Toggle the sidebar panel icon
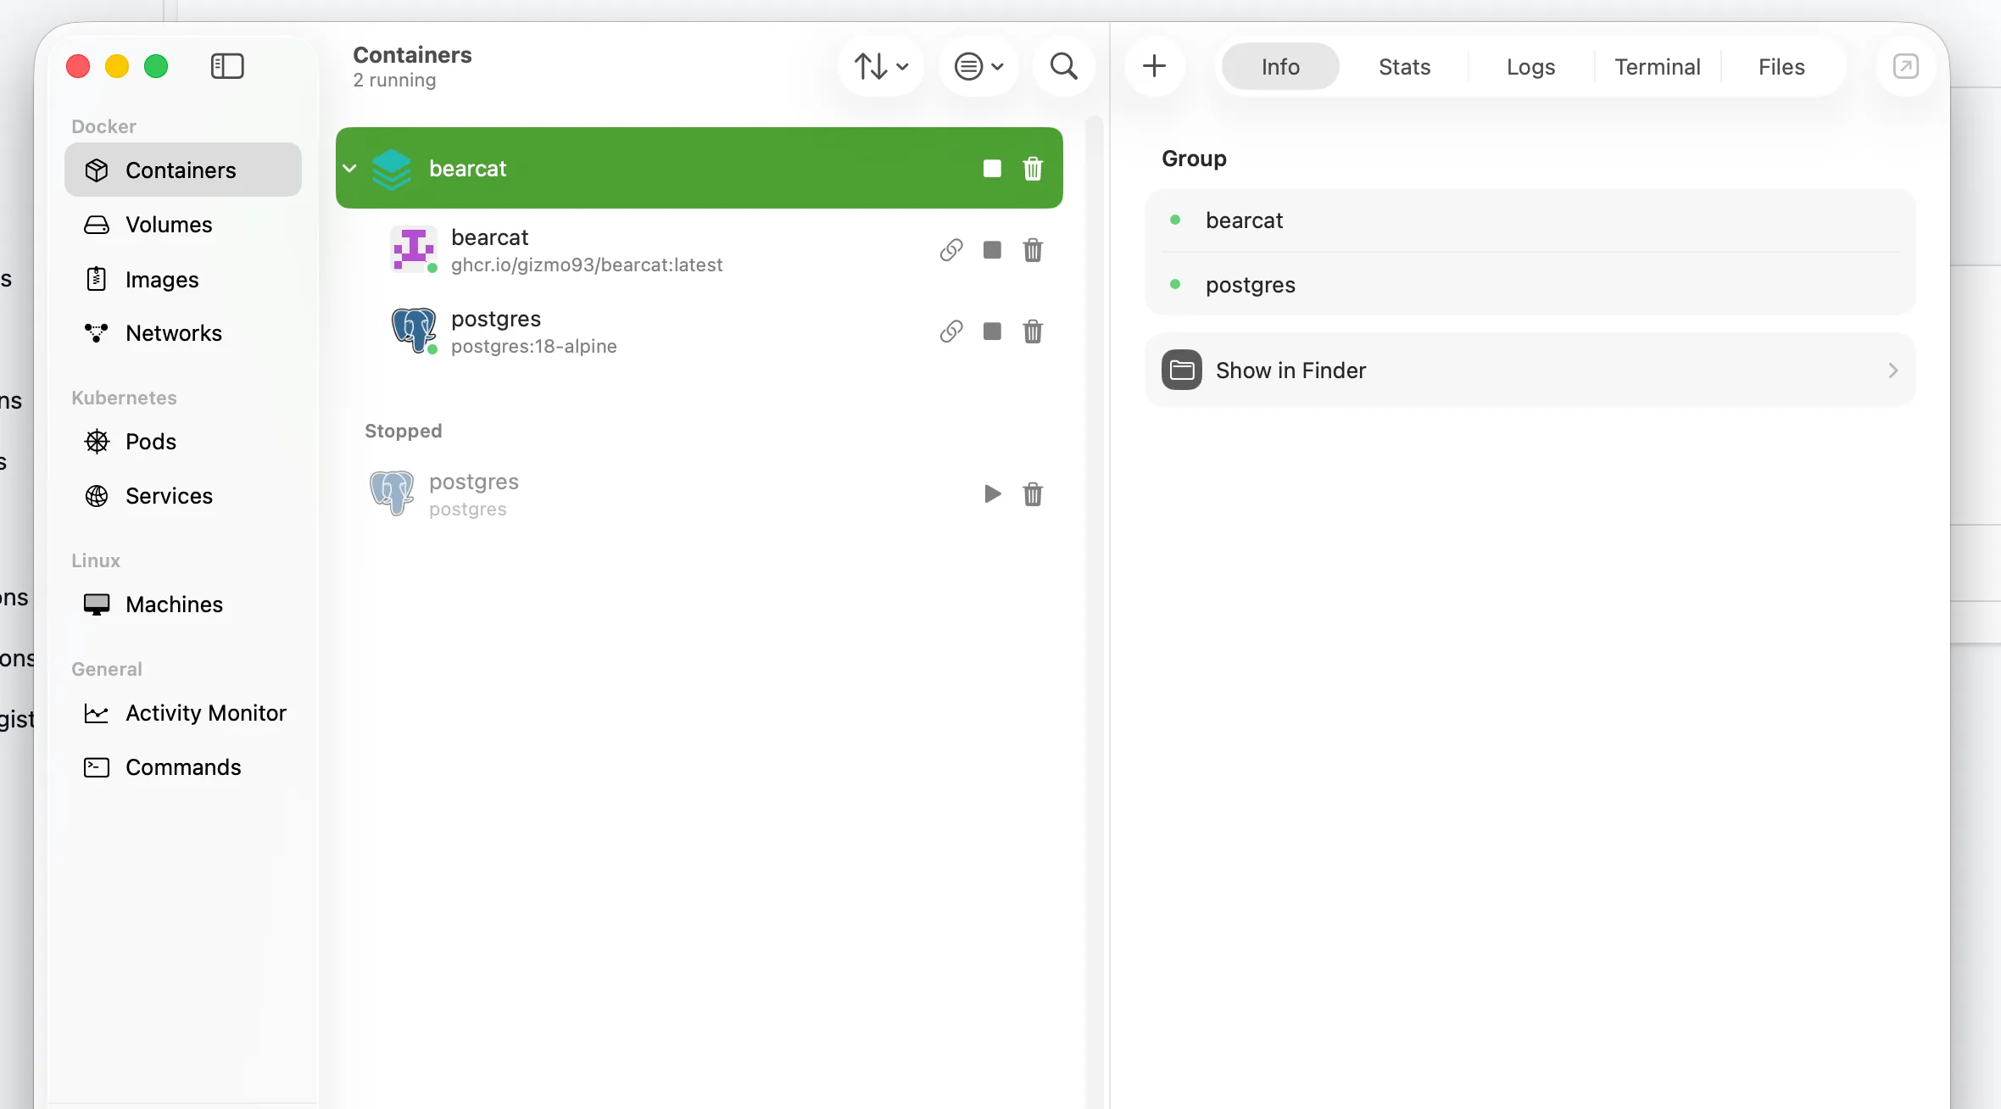The width and height of the screenshot is (2001, 1109). (x=227, y=66)
